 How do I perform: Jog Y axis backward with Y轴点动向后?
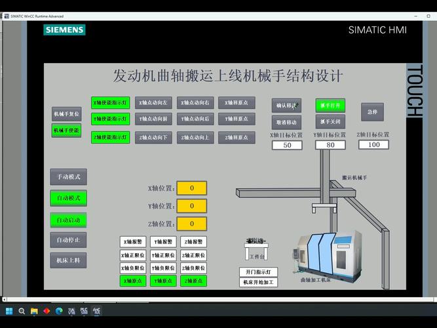click(x=195, y=119)
